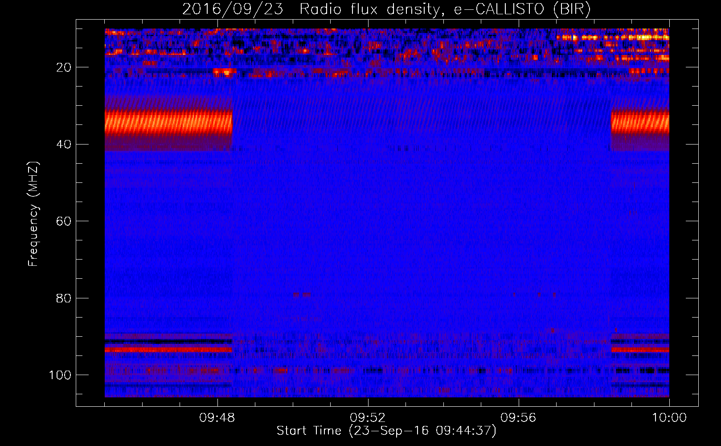
Task: Click the "Frequency (MHZ)" axis label
Action: click(33, 214)
